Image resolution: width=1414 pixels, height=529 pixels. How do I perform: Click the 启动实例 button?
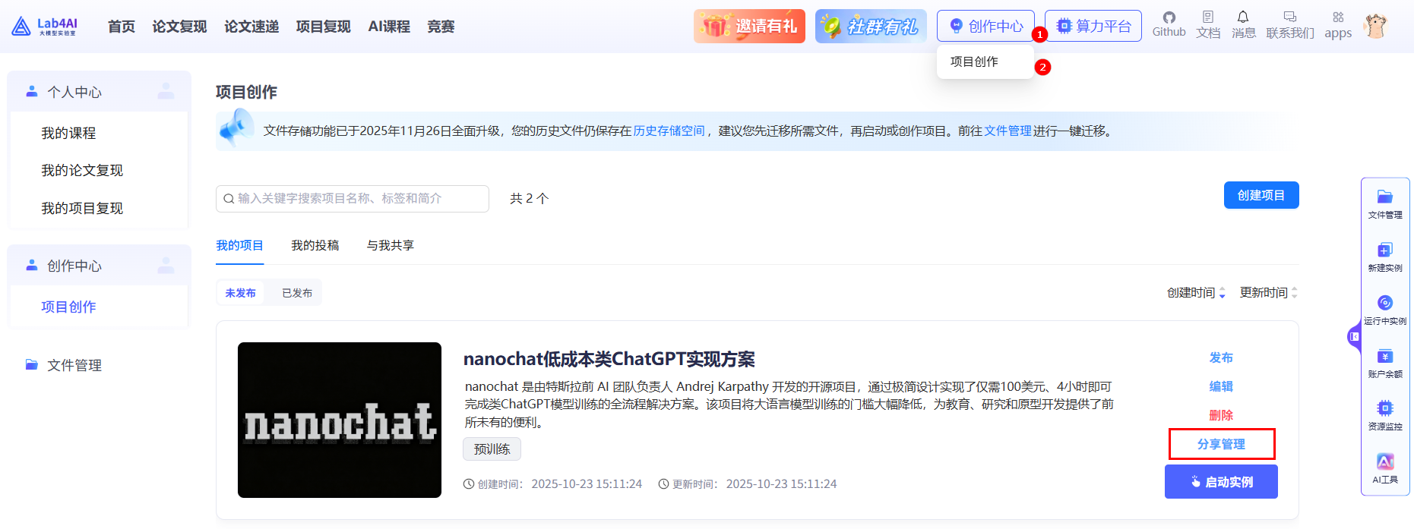point(1221,482)
